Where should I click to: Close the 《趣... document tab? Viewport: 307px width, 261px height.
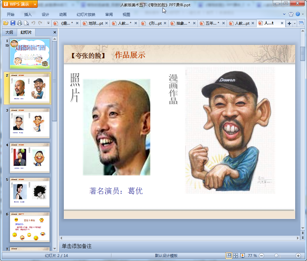[x=77, y=23]
